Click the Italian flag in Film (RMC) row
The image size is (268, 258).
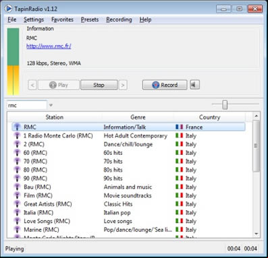tap(180, 195)
